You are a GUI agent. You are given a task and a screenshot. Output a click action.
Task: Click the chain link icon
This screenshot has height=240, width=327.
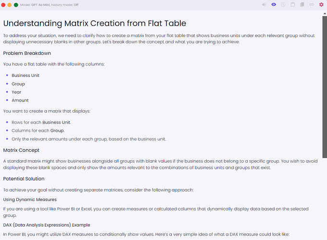(x=312, y=5)
